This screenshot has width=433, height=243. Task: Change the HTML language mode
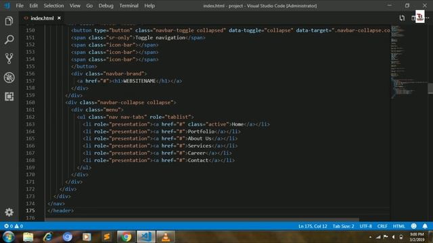coord(398,226)
